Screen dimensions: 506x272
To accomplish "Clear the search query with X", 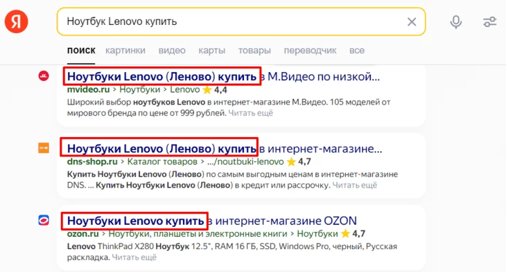I will click(412, 21).
